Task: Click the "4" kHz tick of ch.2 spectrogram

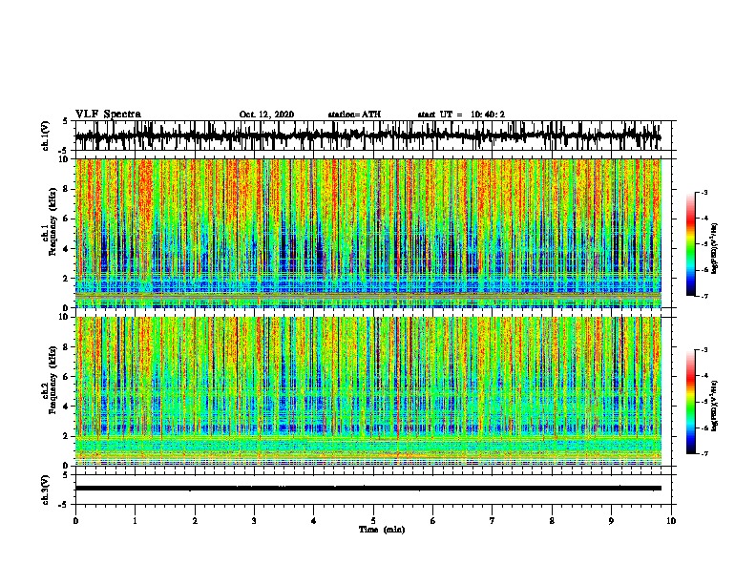Action: (x=67, y=407)
